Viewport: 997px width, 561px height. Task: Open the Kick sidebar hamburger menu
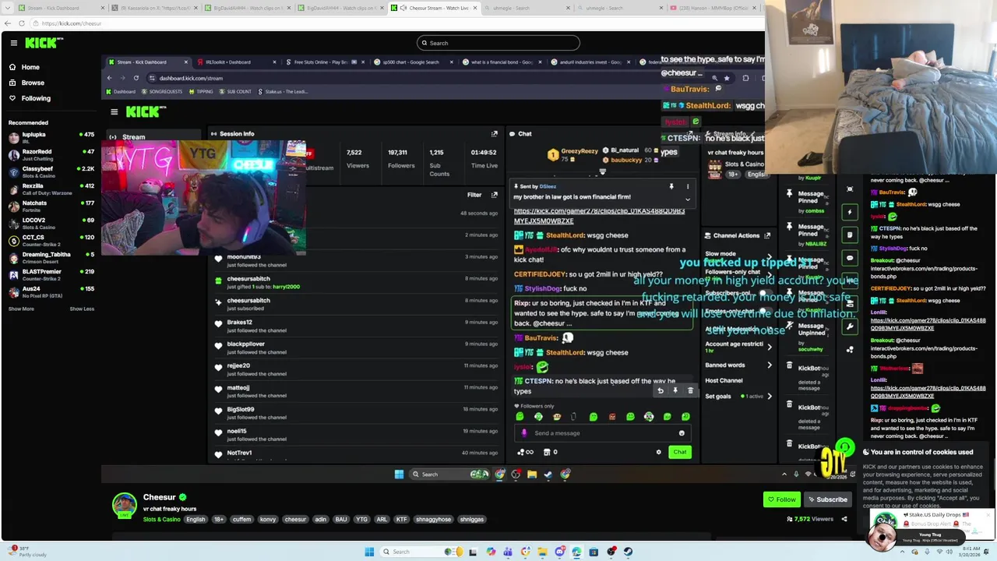click(13, 43)
